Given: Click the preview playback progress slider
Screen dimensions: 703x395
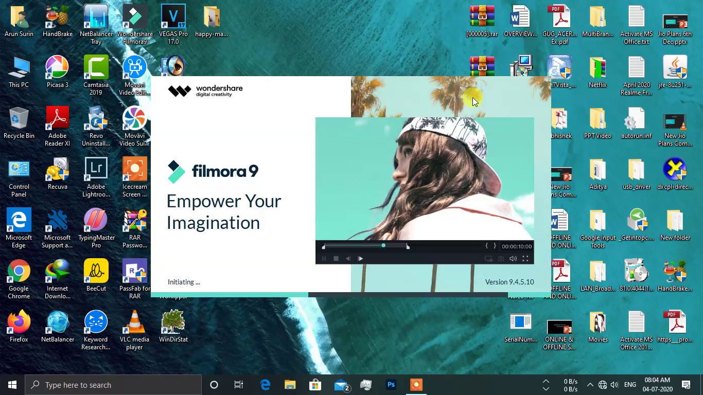Looking at the screenshot, I should click(x=384, y=245).
